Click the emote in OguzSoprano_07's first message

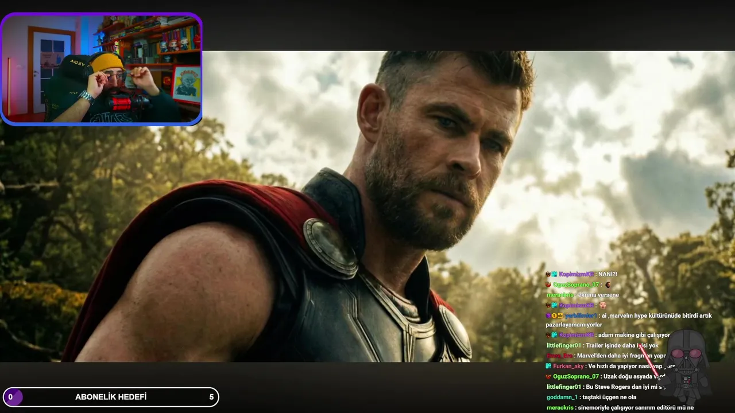point(608,285)
